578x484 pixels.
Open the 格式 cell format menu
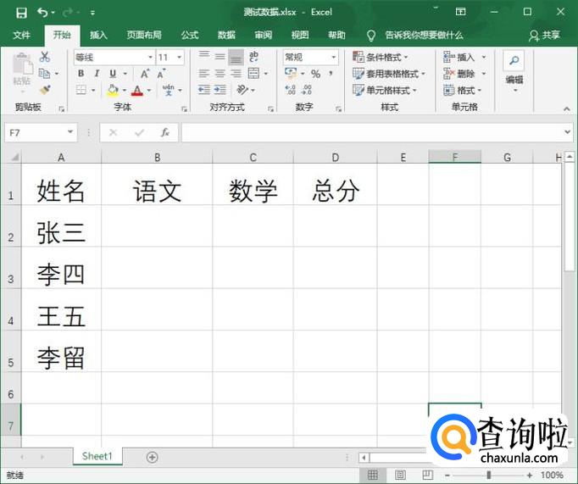pos(463,90)
